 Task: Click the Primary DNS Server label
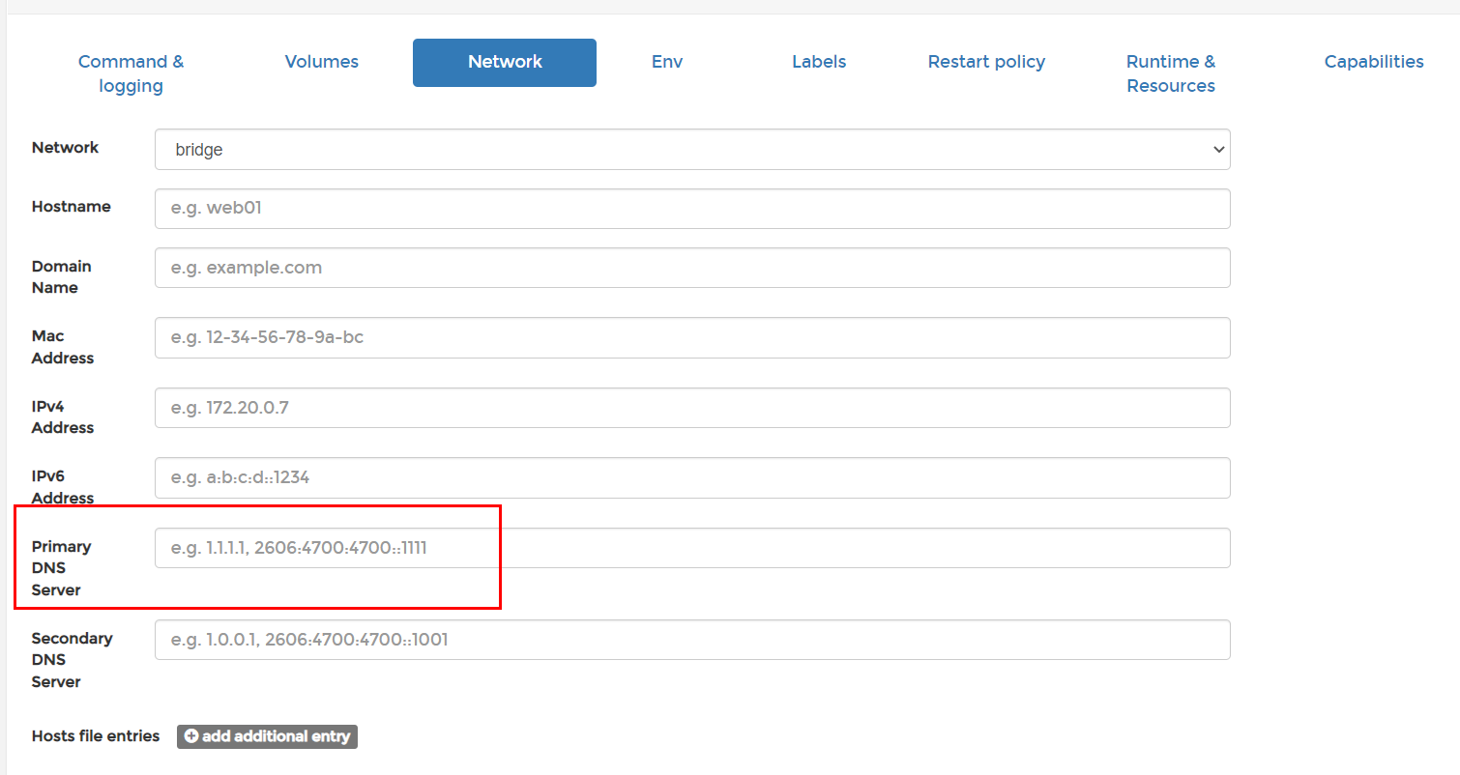point(61,568)
